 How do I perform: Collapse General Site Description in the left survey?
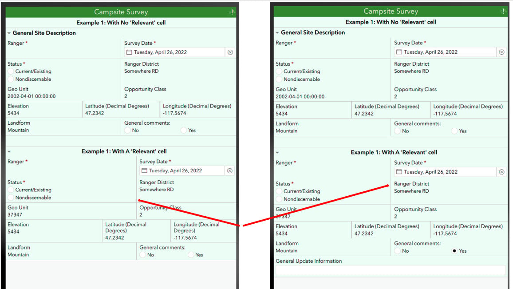pos(9,33)
